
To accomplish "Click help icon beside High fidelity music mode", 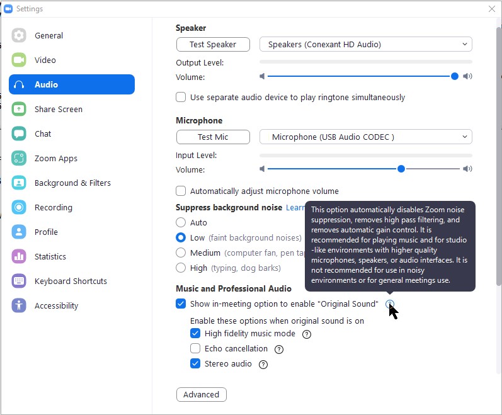I will click(307, 334).
